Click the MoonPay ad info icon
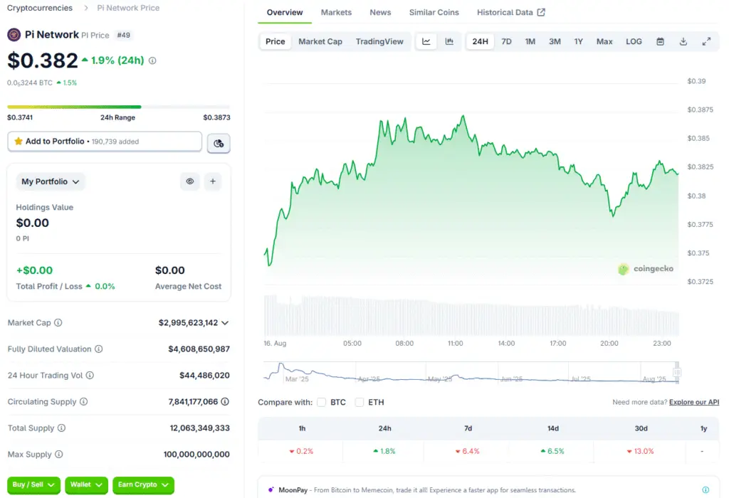Image resolution: width=729 pixels, height=498 pixels. pyautogui.click(x=706, y=489)
